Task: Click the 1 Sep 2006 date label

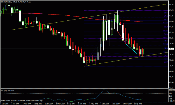Action: [38, 104]
